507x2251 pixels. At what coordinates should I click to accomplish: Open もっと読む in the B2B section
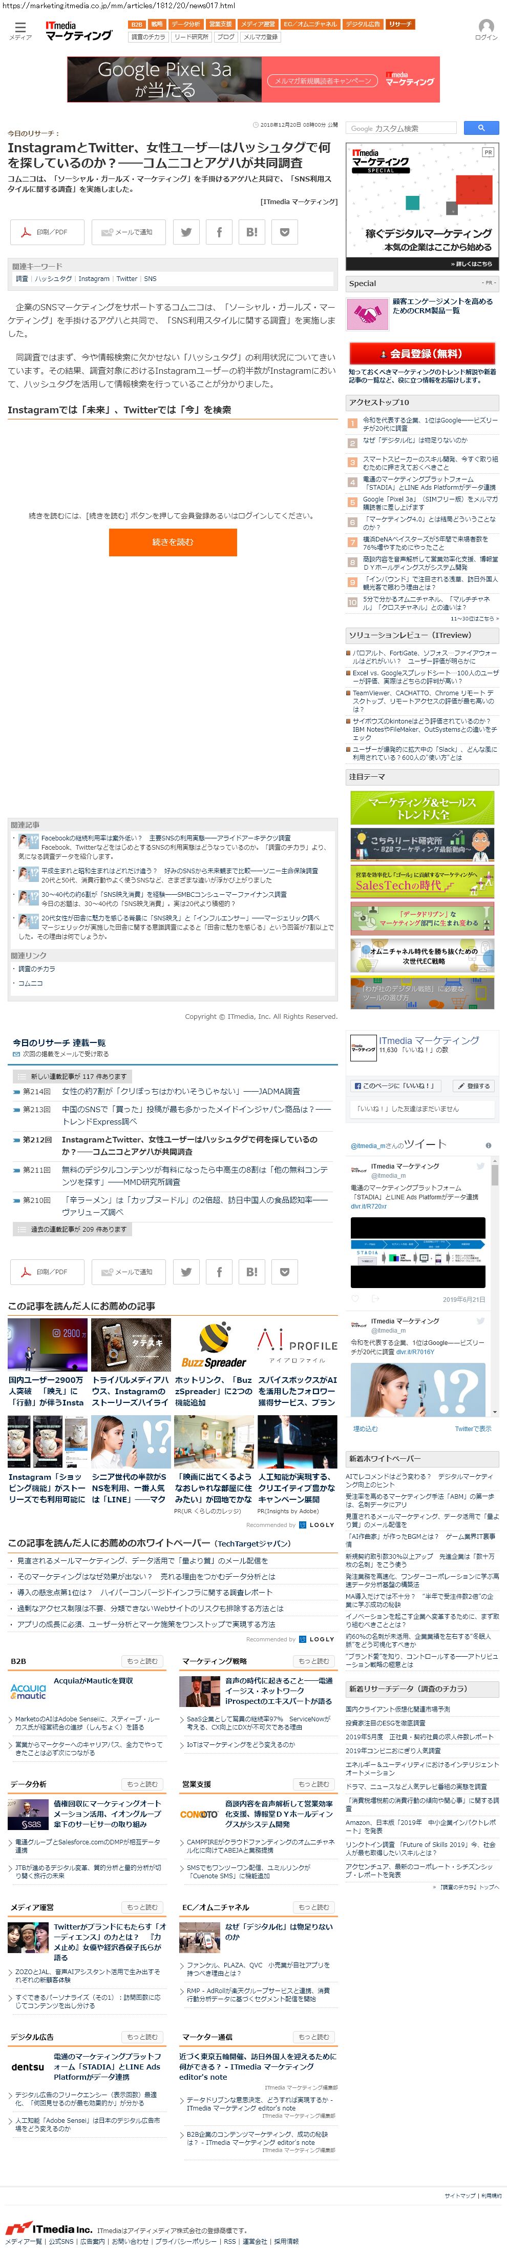click(x=143, y=1660)
